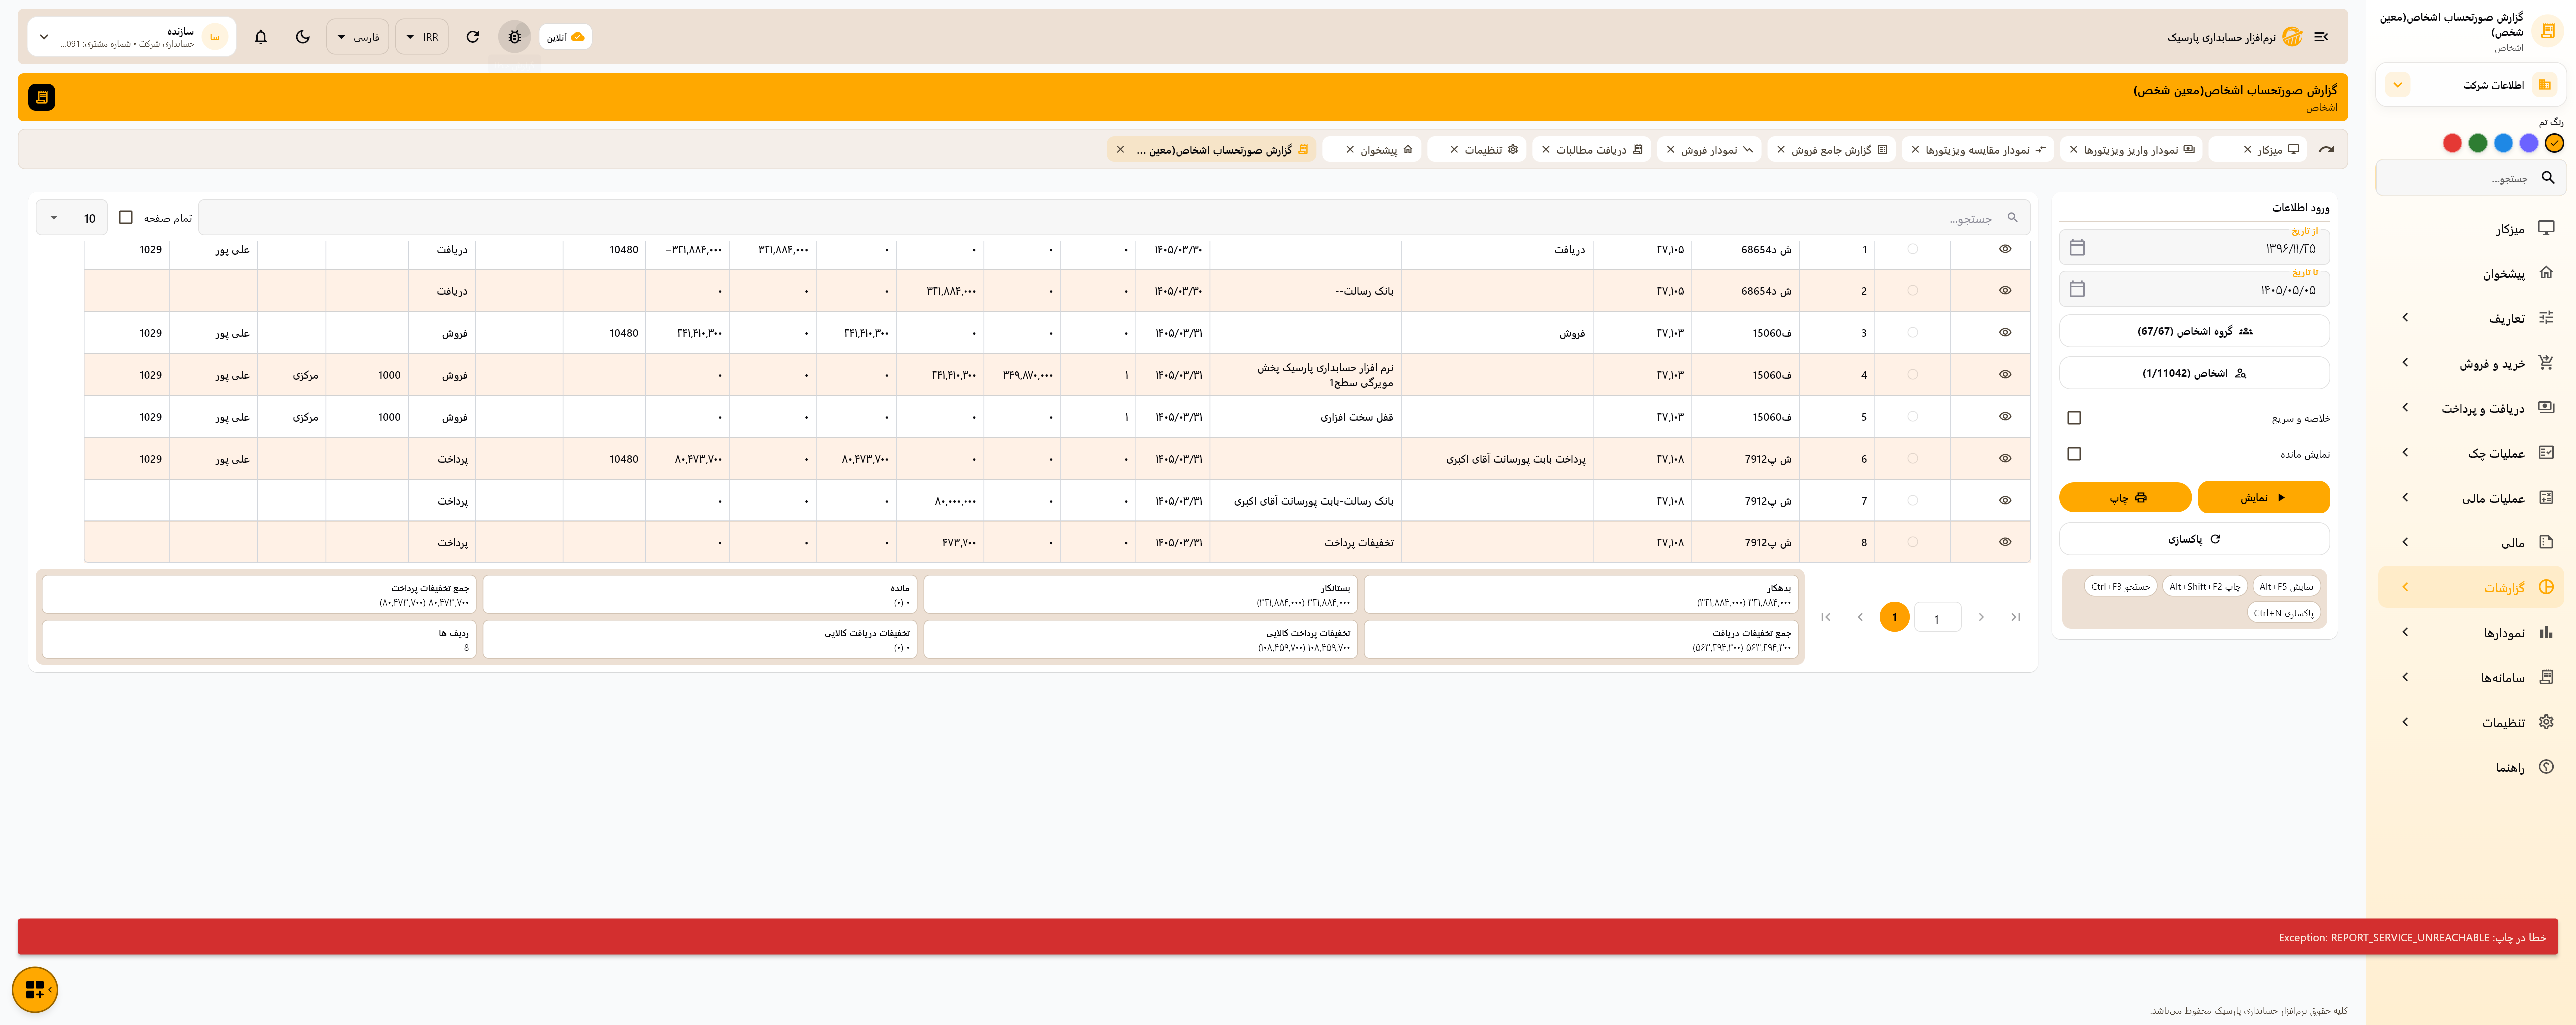Viewport: 2576px width, 1025px height.
Task: Click the پاکسازی button
Action: pyautogui.click(x=2194, y=539)
